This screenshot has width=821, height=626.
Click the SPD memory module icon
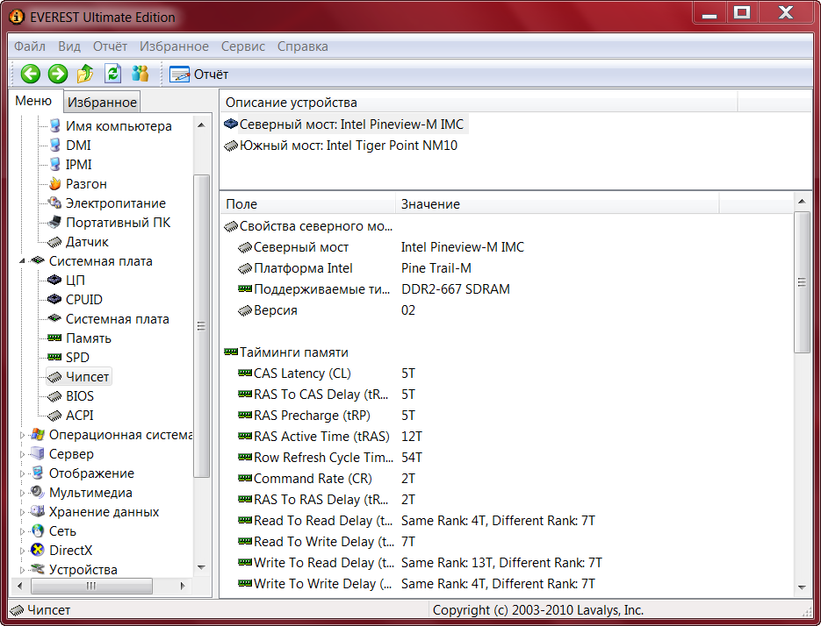pos(54,358)
